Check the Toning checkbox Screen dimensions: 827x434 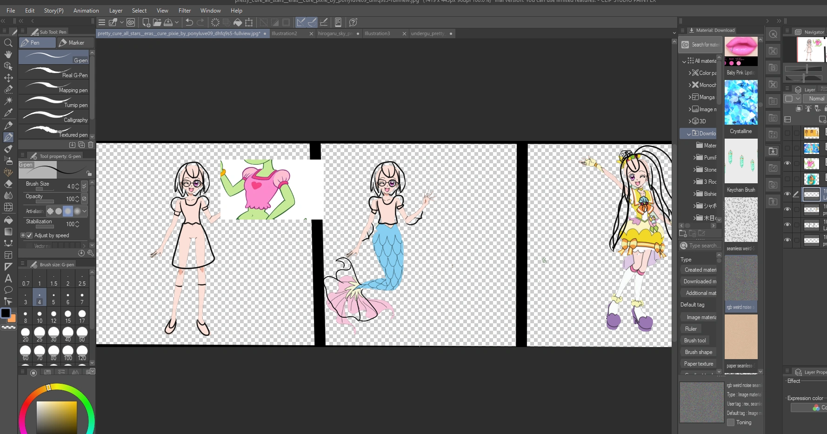tap(731, 422)
